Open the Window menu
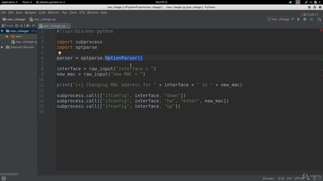323x181 pixels. [x=92, y=13]
